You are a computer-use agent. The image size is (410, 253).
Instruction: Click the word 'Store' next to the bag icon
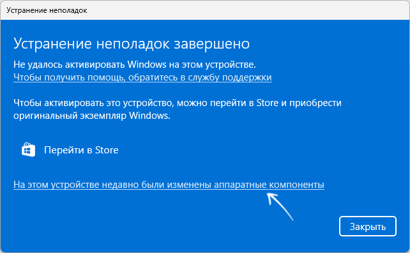click(x=107, y=150)
